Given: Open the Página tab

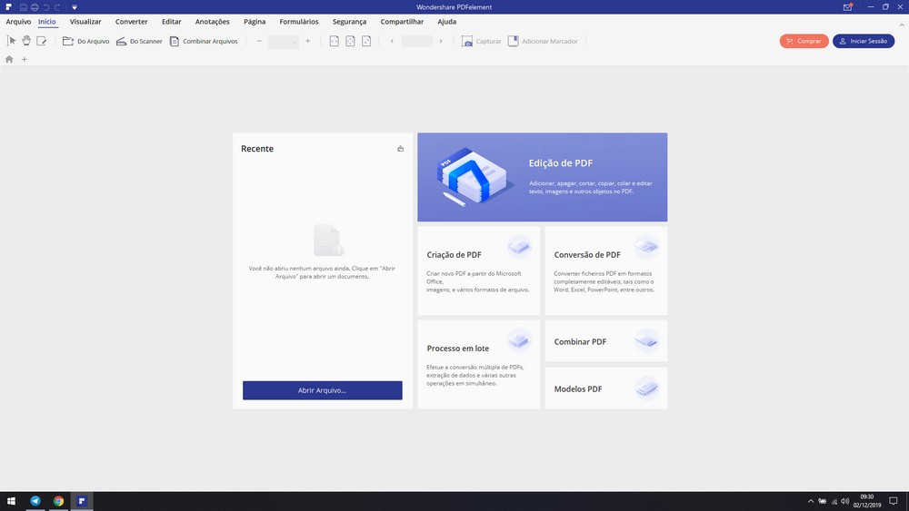Looking at the screenshot, I should tap(255, 22).
